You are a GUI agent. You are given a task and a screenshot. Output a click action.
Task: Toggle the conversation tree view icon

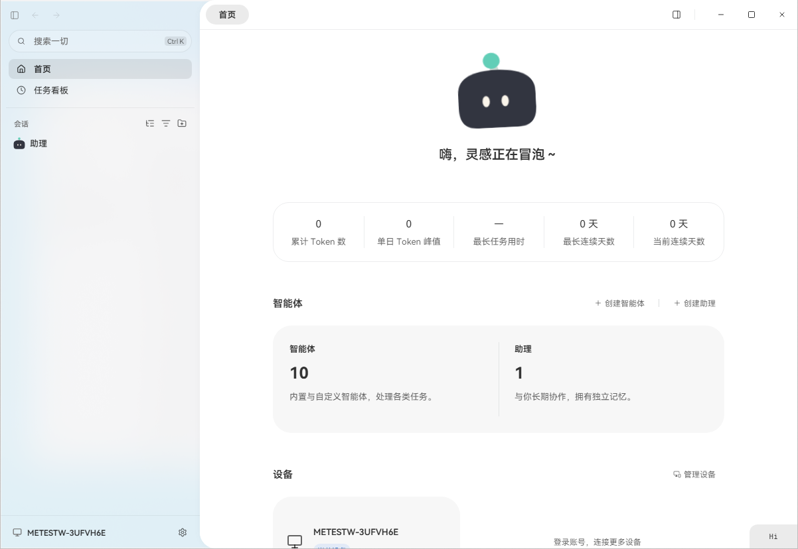(150, 123)
